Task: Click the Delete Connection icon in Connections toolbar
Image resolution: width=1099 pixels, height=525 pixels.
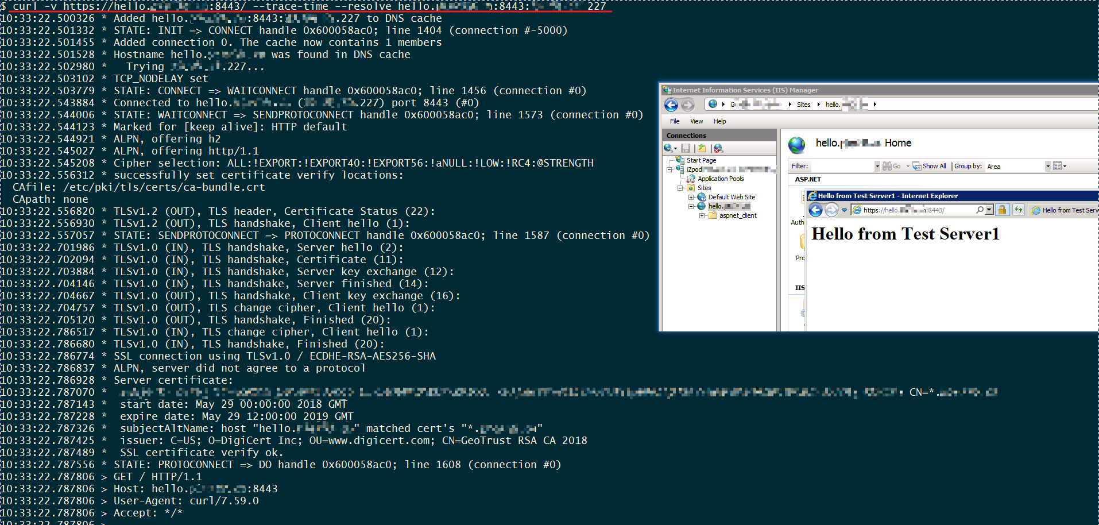Action: point(718,148)
